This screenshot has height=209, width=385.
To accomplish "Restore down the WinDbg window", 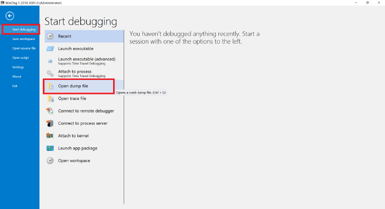I will (367, 3).
